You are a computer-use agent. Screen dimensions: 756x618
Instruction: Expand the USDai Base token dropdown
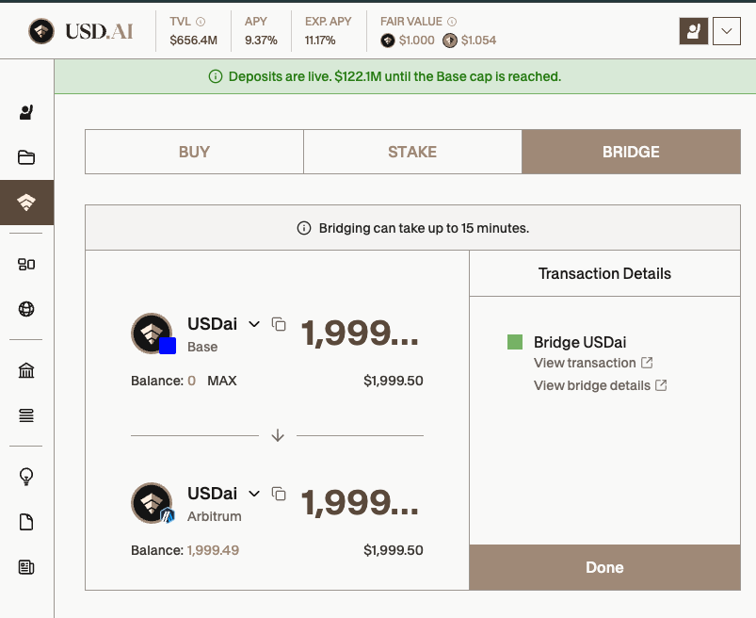[x=254, y=324]
